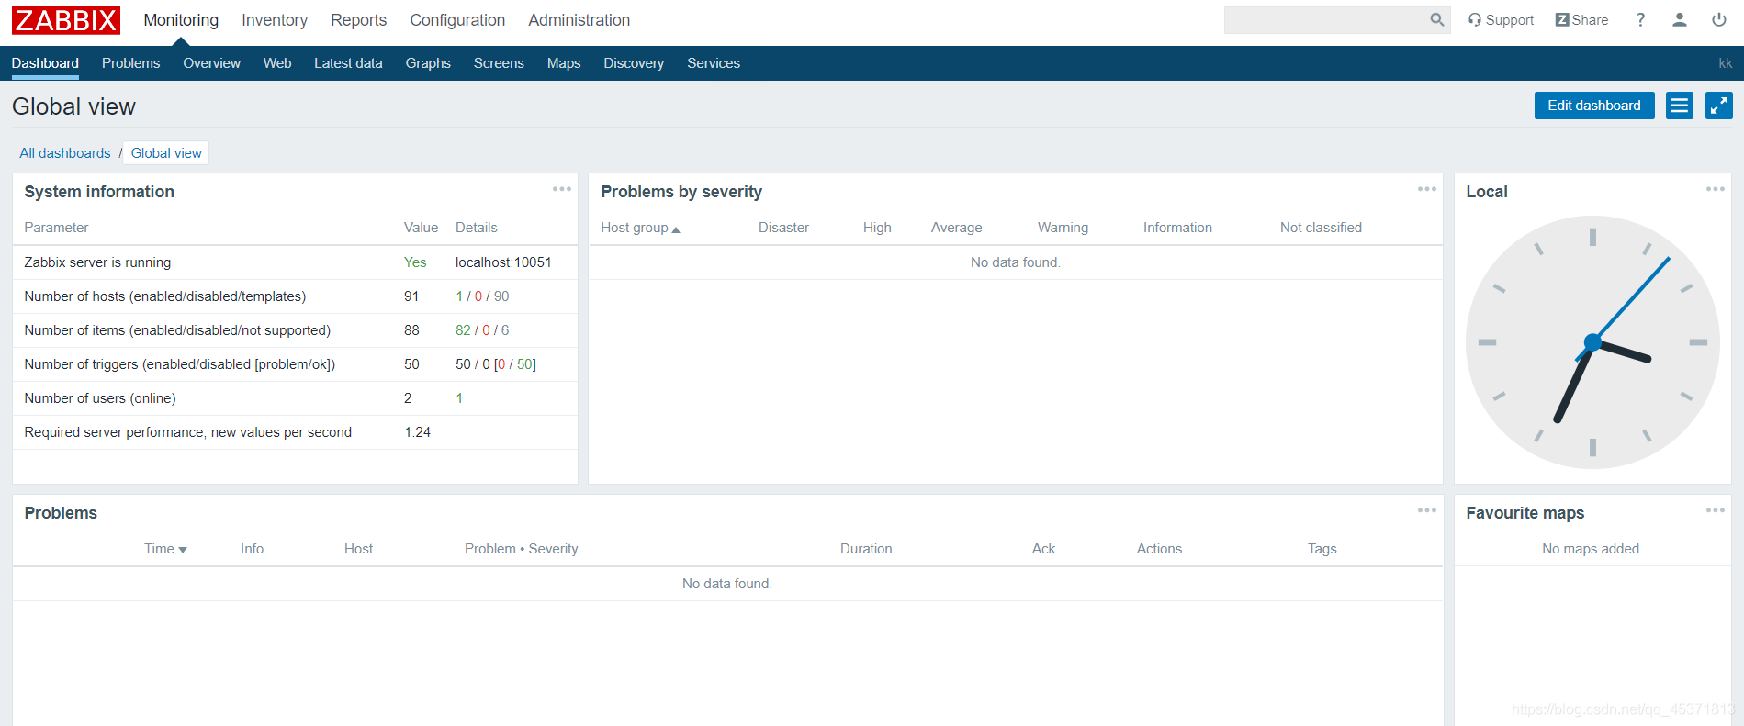
Task: Open Local clock widget options menu
Action: 1715,189
